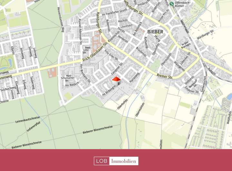Click the blue pond on right edge
The height and width of the screenshot is (171, 232).
point(229,96)
